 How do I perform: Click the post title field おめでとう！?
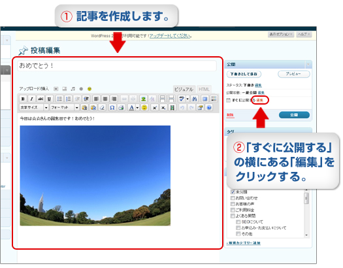pyautogui.click(x=117, y=65)
